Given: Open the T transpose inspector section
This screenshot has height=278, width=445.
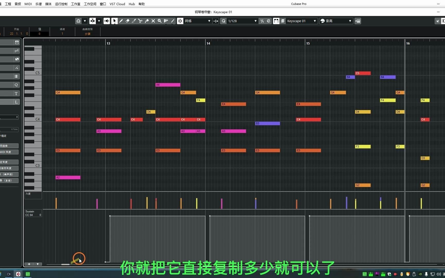Looking at the screenshot, I should pyautogui.click(x=16, y=93).
